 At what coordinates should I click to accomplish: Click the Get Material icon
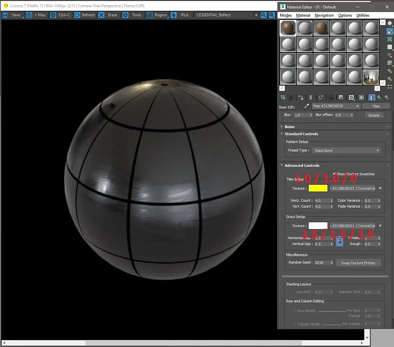[283, 98]
